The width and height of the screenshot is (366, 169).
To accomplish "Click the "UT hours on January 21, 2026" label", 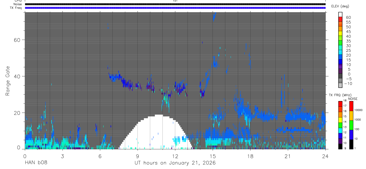I will pyautogui.click(x=175, y=163).
